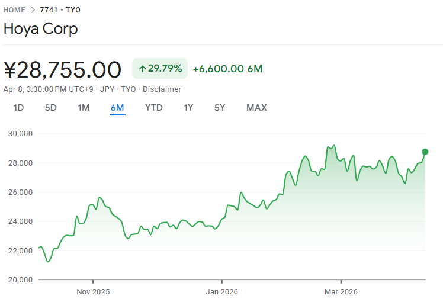Click the Jan 2026 axis label
443x302 pixels.
pyautogui.click(x=221, y=292)
